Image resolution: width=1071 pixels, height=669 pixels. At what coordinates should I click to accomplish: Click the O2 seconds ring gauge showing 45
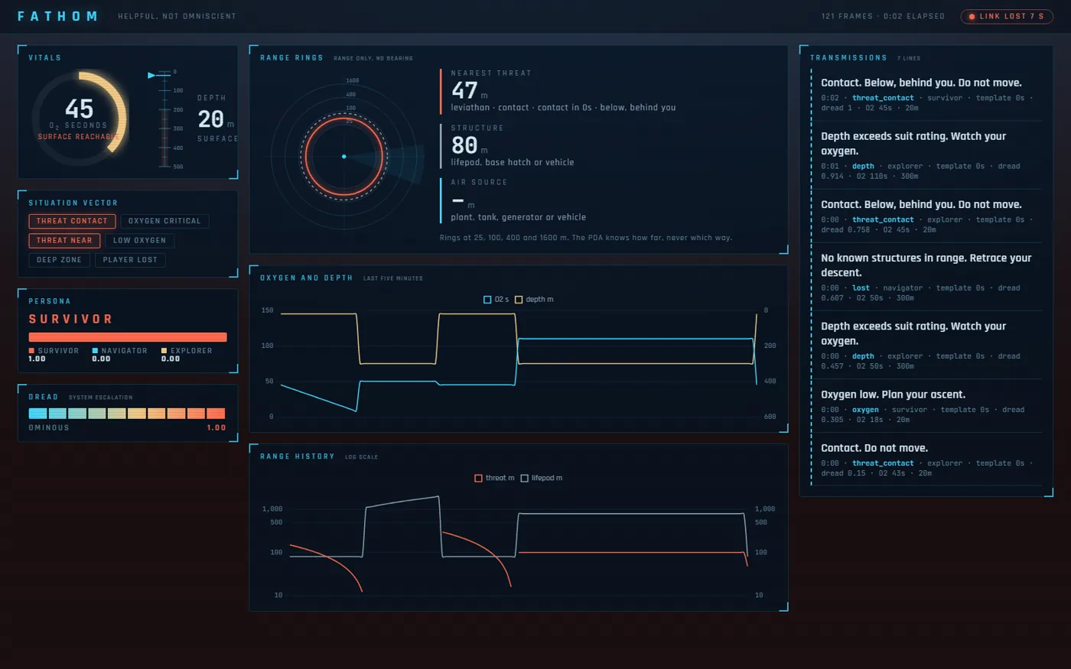point(80,118)
